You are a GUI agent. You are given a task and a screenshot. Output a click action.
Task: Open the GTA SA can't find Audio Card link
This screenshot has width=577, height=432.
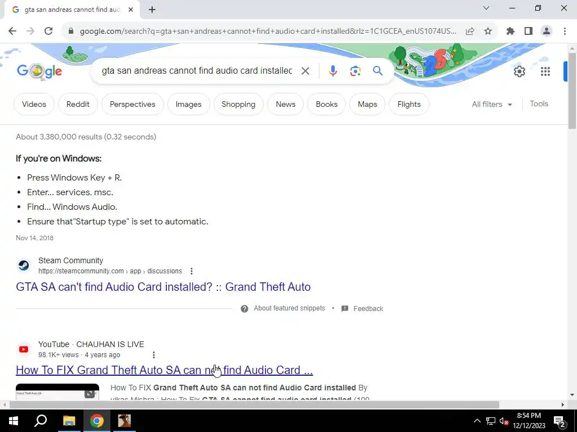pyautogui.click(x=163, y=287)
